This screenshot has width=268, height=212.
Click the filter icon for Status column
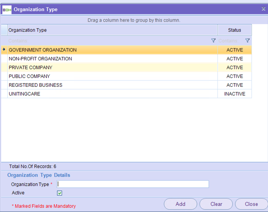247,40
